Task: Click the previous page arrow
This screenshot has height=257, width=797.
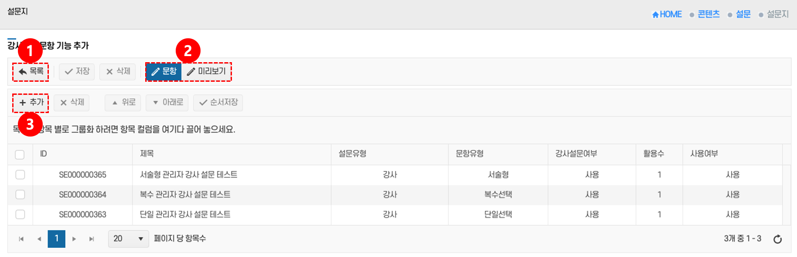Action: tap(39, 239)
